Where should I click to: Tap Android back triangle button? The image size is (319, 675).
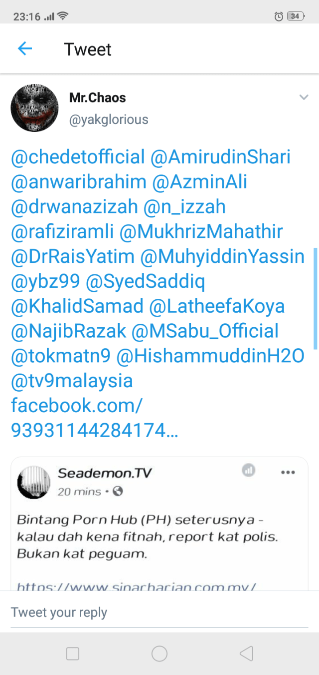[x=246, y=654]
